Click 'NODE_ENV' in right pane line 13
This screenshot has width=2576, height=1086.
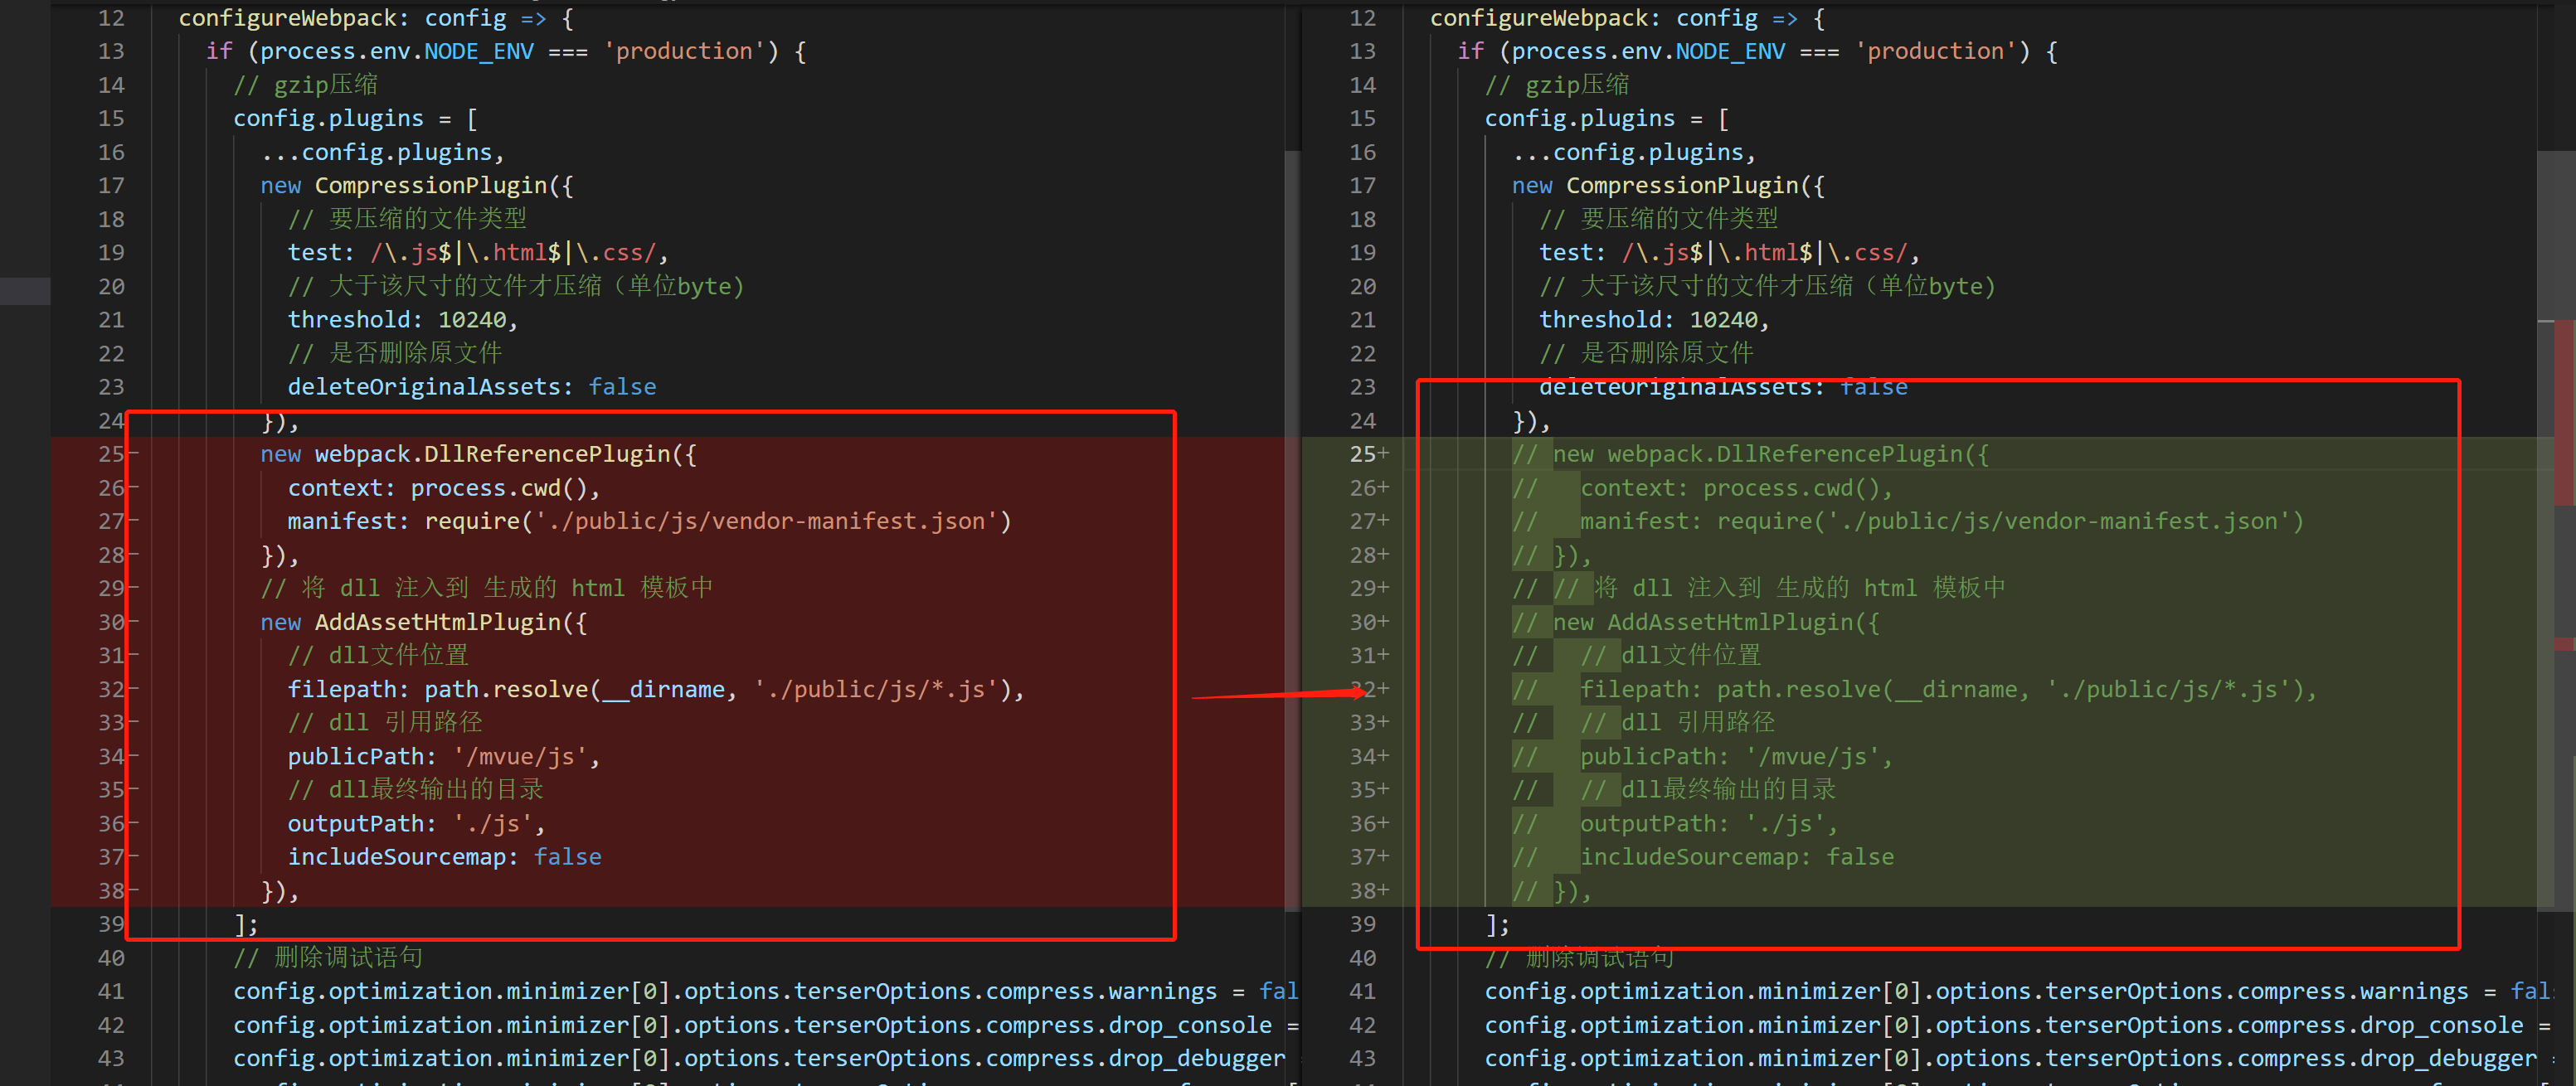pyautogui.click(x=1729, y=51)
